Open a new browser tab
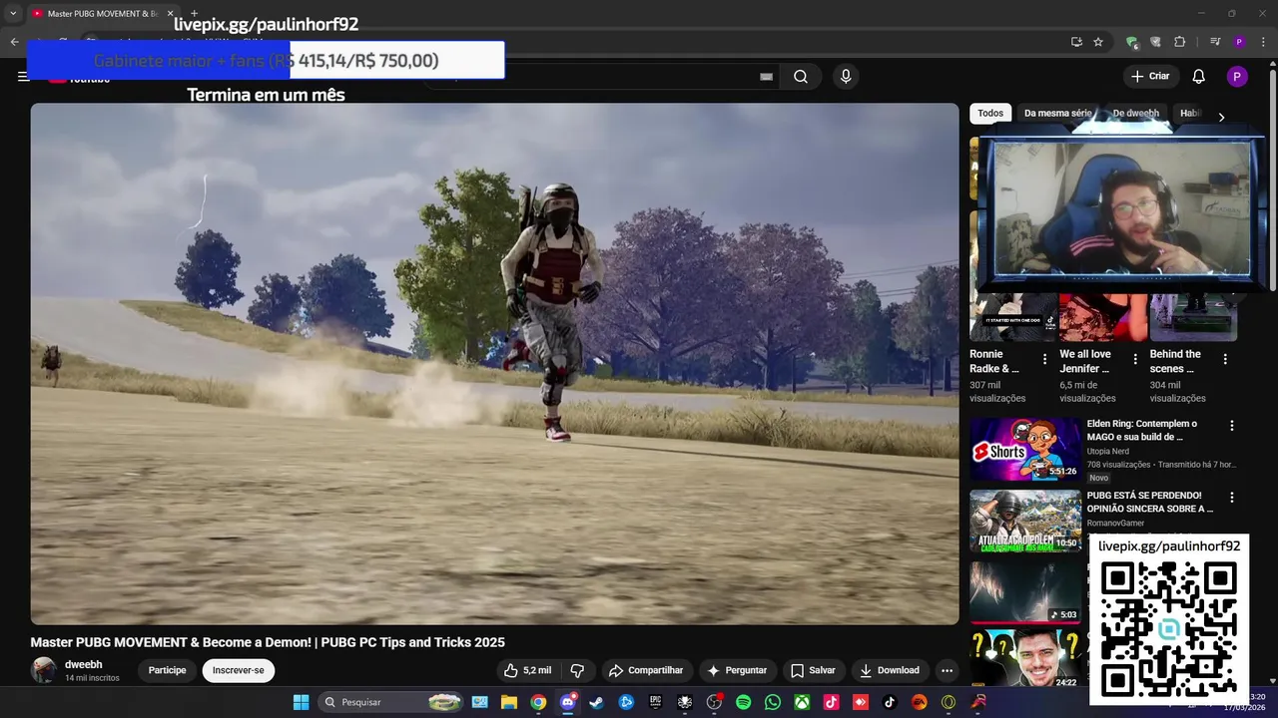The image size is (1278, 718). tap(194, 13)
